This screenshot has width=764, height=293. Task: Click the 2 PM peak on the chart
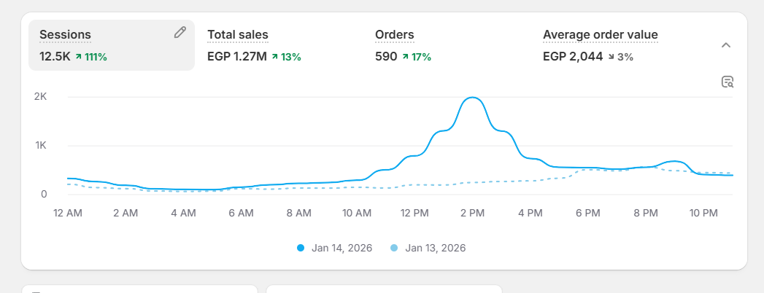coord(472,98)
